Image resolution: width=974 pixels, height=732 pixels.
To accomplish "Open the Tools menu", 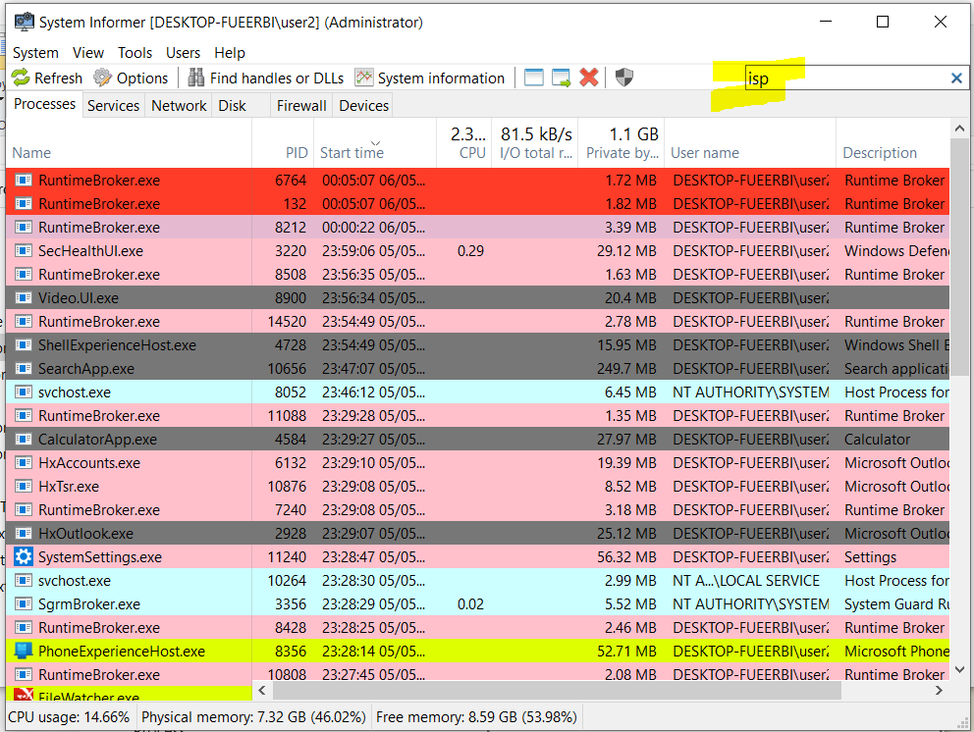I will 135,52.
